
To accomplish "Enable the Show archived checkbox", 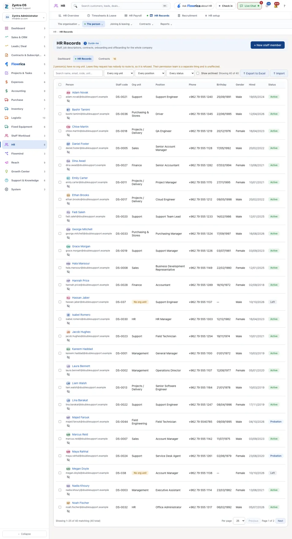I will pos(198,73).
